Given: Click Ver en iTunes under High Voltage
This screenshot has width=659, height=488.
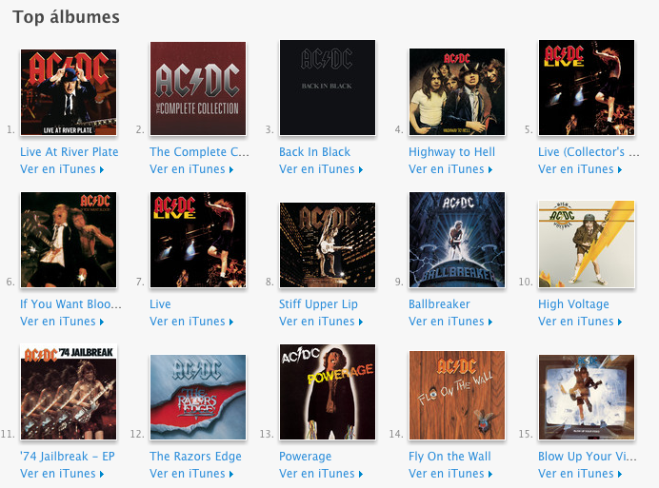Looking at the screenshot, I should (580, 322).
